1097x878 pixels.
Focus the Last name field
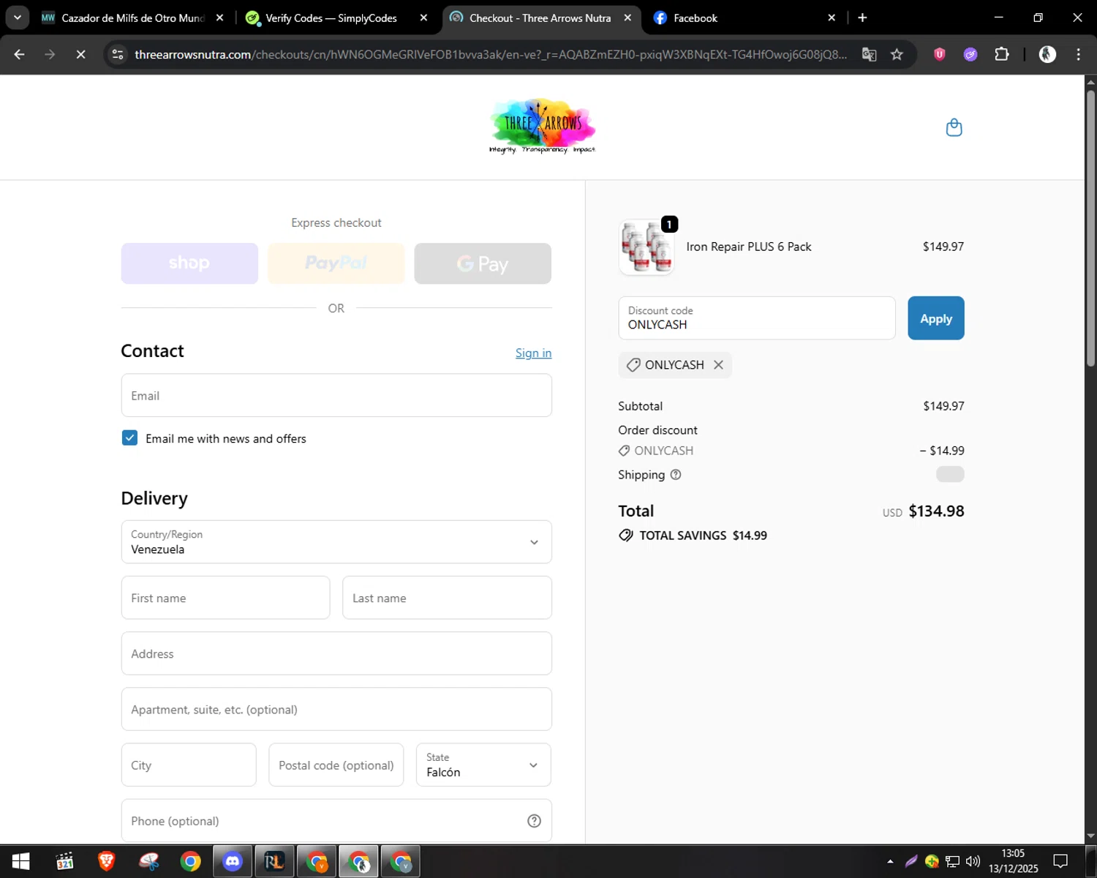pos(447,598)
